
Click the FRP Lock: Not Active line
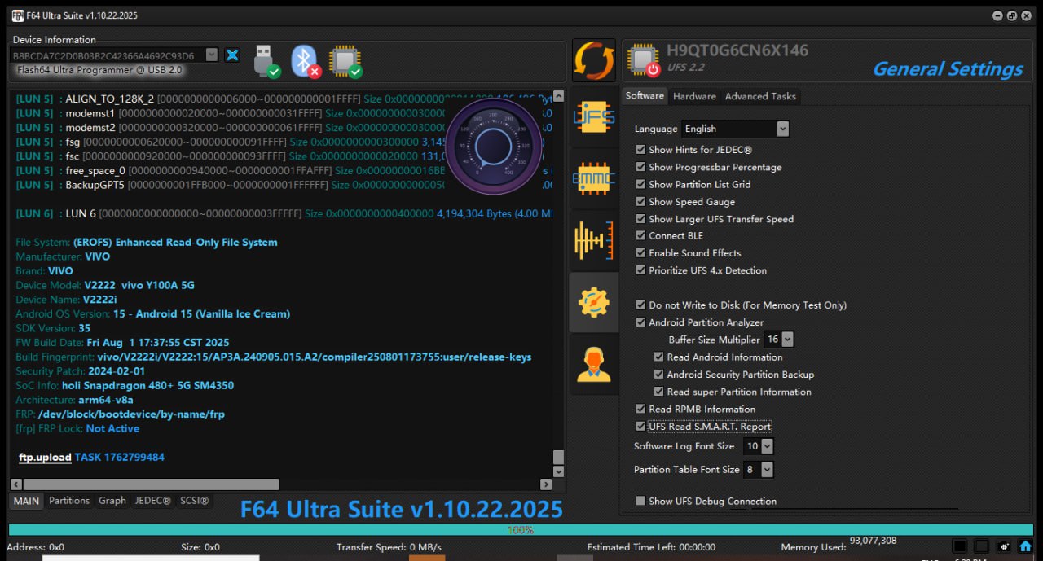[77, 428]
